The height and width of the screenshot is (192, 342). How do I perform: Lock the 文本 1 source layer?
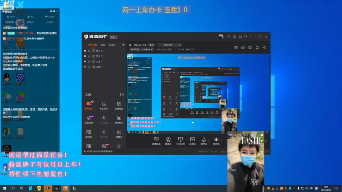coord(89,61)
